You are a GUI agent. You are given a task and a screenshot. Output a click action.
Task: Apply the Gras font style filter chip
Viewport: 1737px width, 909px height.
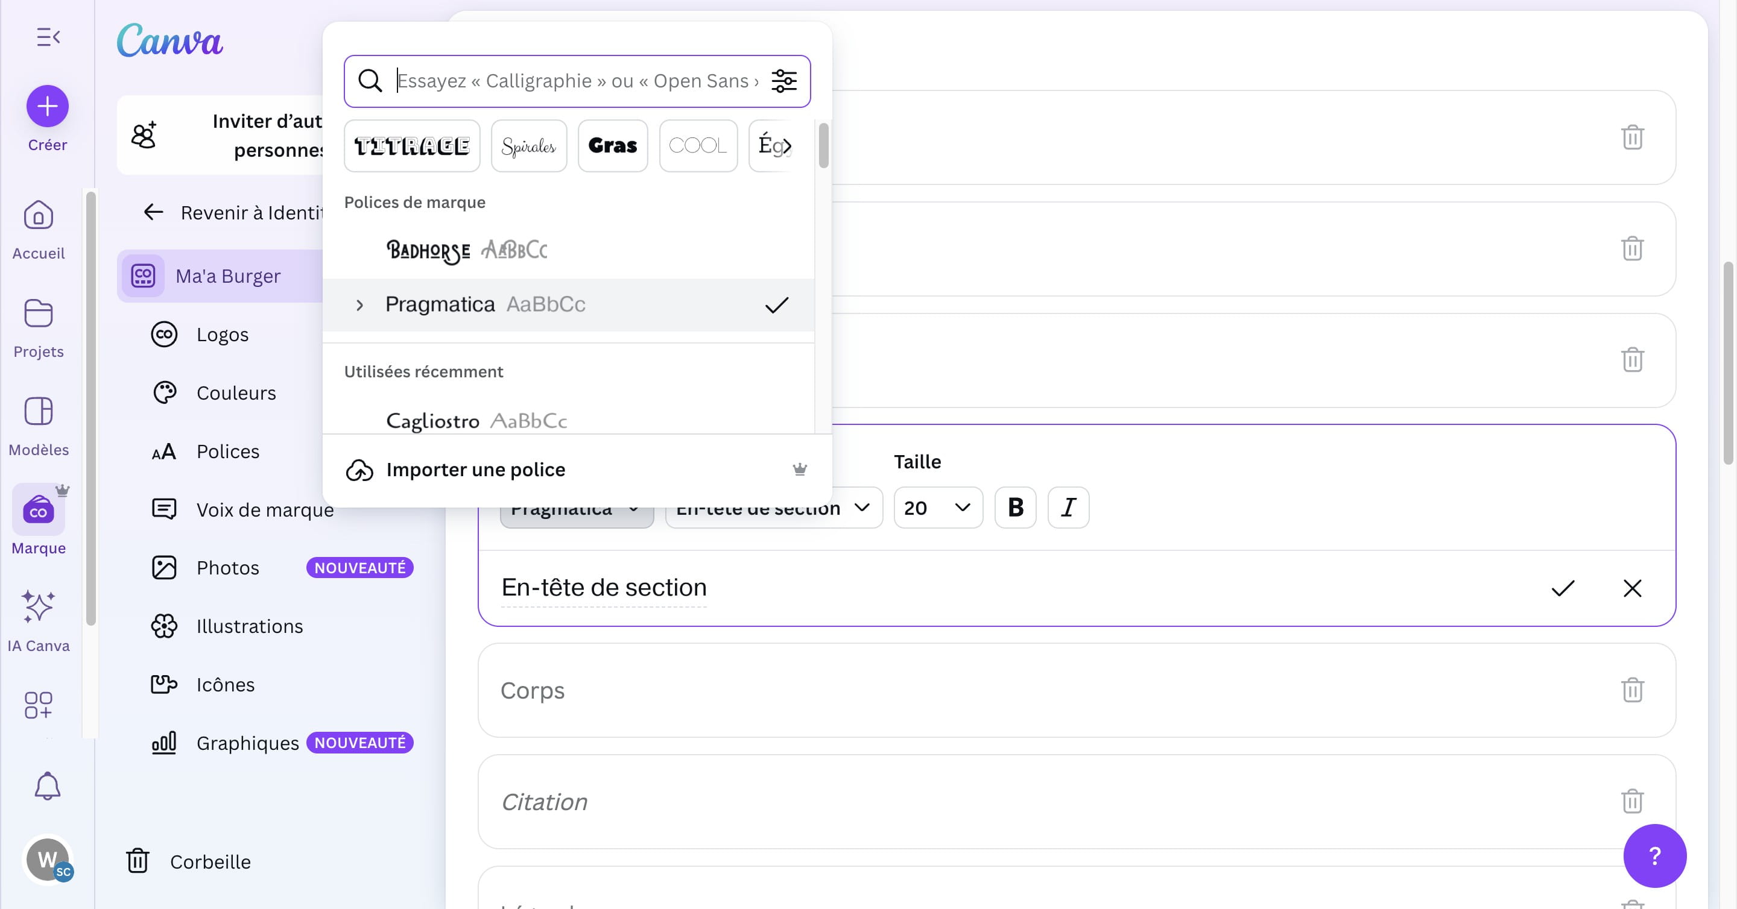coord(612,145)
